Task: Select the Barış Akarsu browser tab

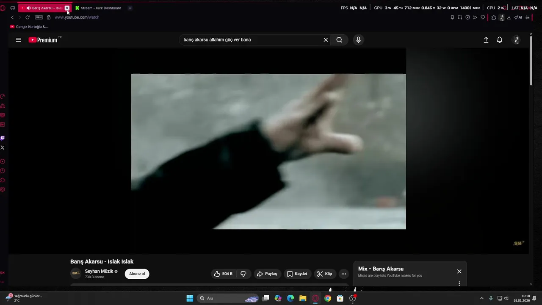Action: click(44, 8)
